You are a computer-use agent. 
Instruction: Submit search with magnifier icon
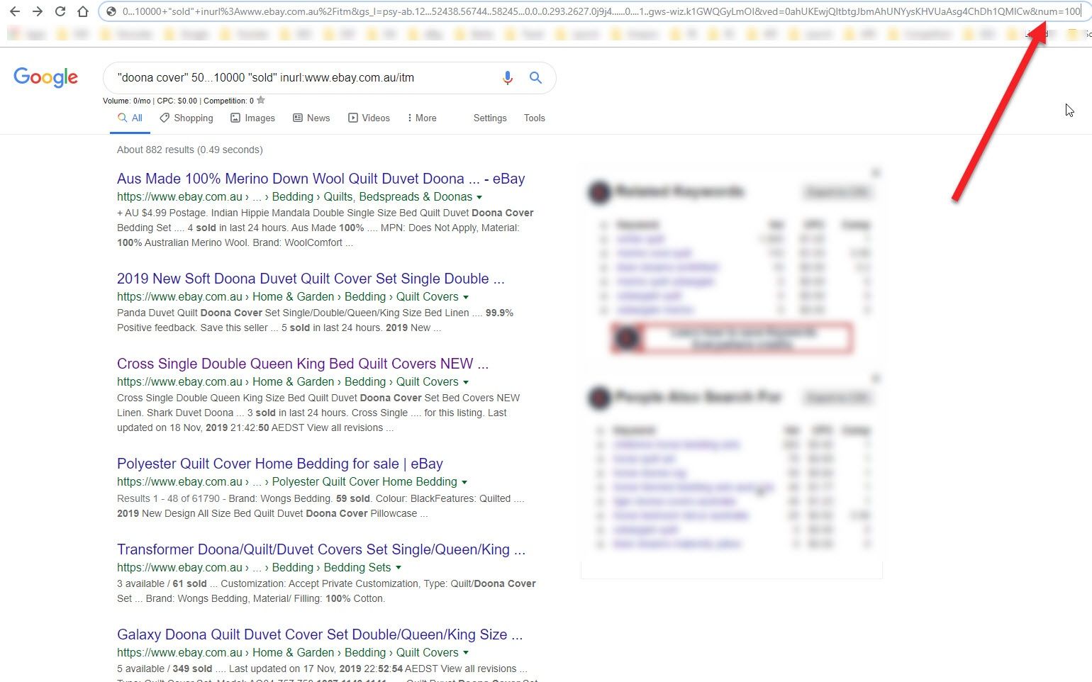tap(535, 77)
